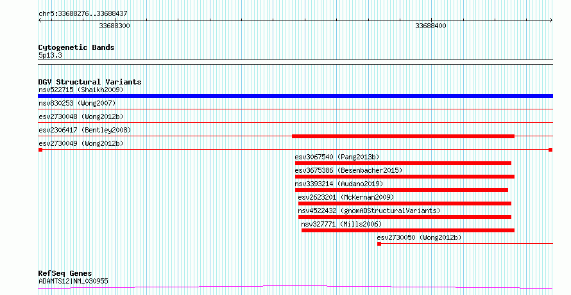Click esv2730049 (Wong2012b) variant label
The width and height of the screenshot is (571, 295).
tap(81, 143)
